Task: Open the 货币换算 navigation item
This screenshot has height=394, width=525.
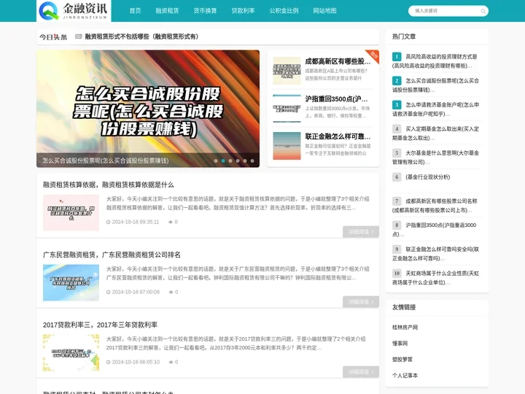Action: 205,11
